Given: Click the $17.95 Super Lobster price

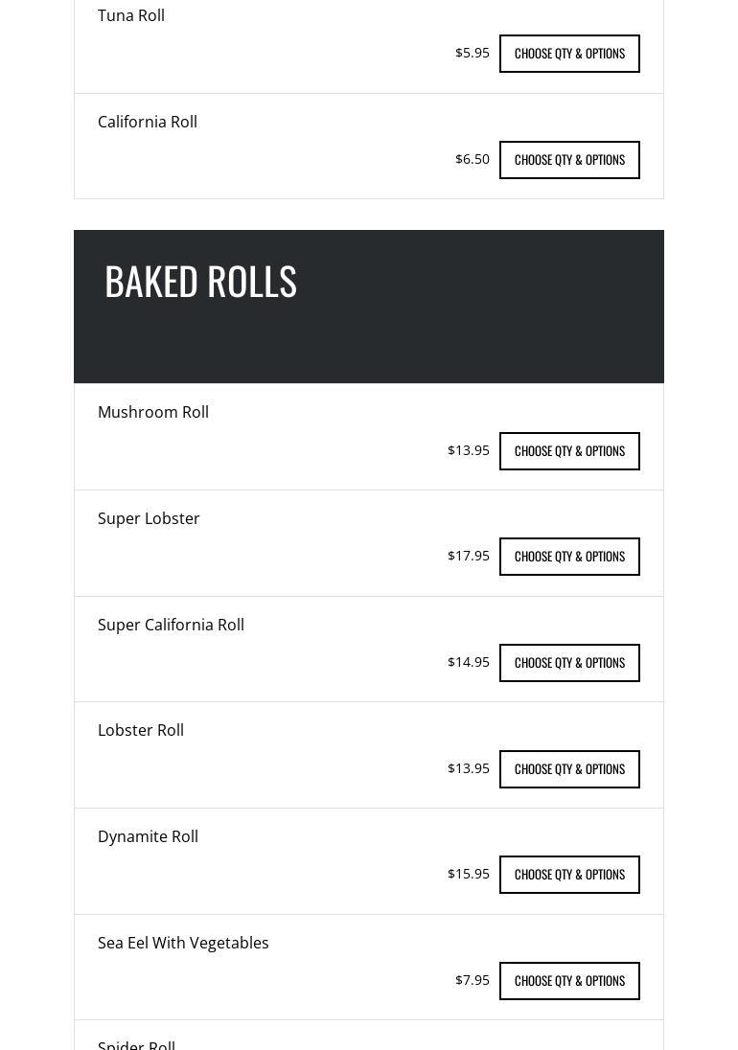Looking at the screenshot, I should tap(468, 556).
